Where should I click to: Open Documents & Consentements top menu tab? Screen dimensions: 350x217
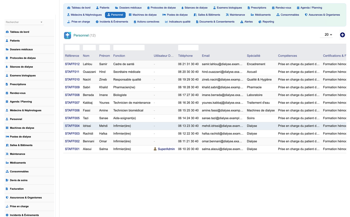pos(215,22)
